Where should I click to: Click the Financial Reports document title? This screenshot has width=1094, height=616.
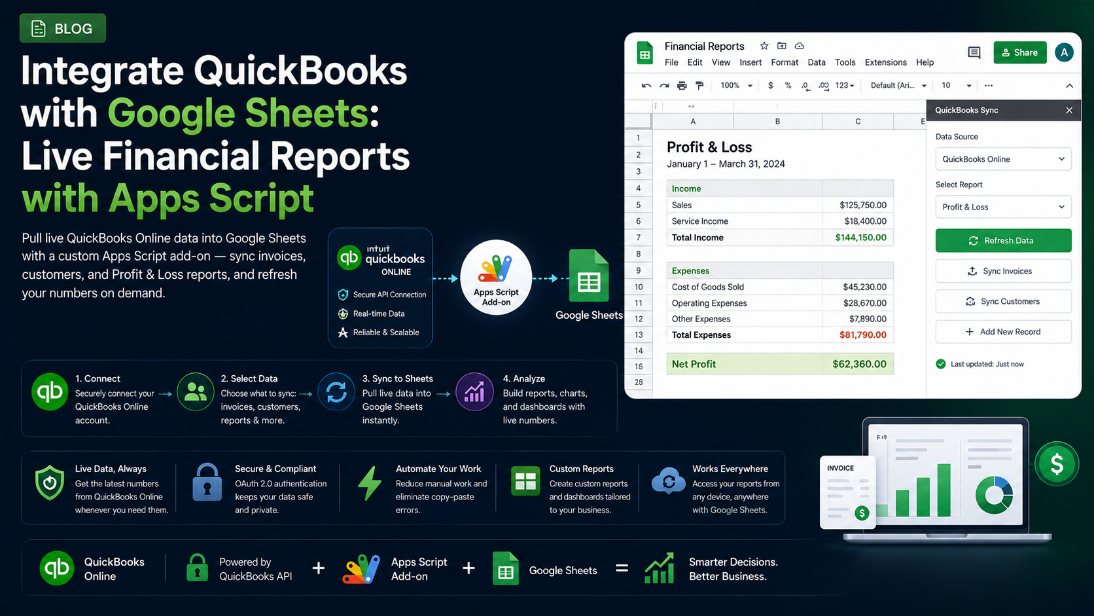coord(704,46)
